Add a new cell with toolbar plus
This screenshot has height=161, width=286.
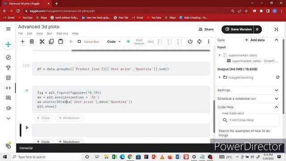tap(22, 42)
